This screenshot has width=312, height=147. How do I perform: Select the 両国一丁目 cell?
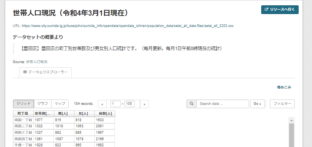point(23,120)
